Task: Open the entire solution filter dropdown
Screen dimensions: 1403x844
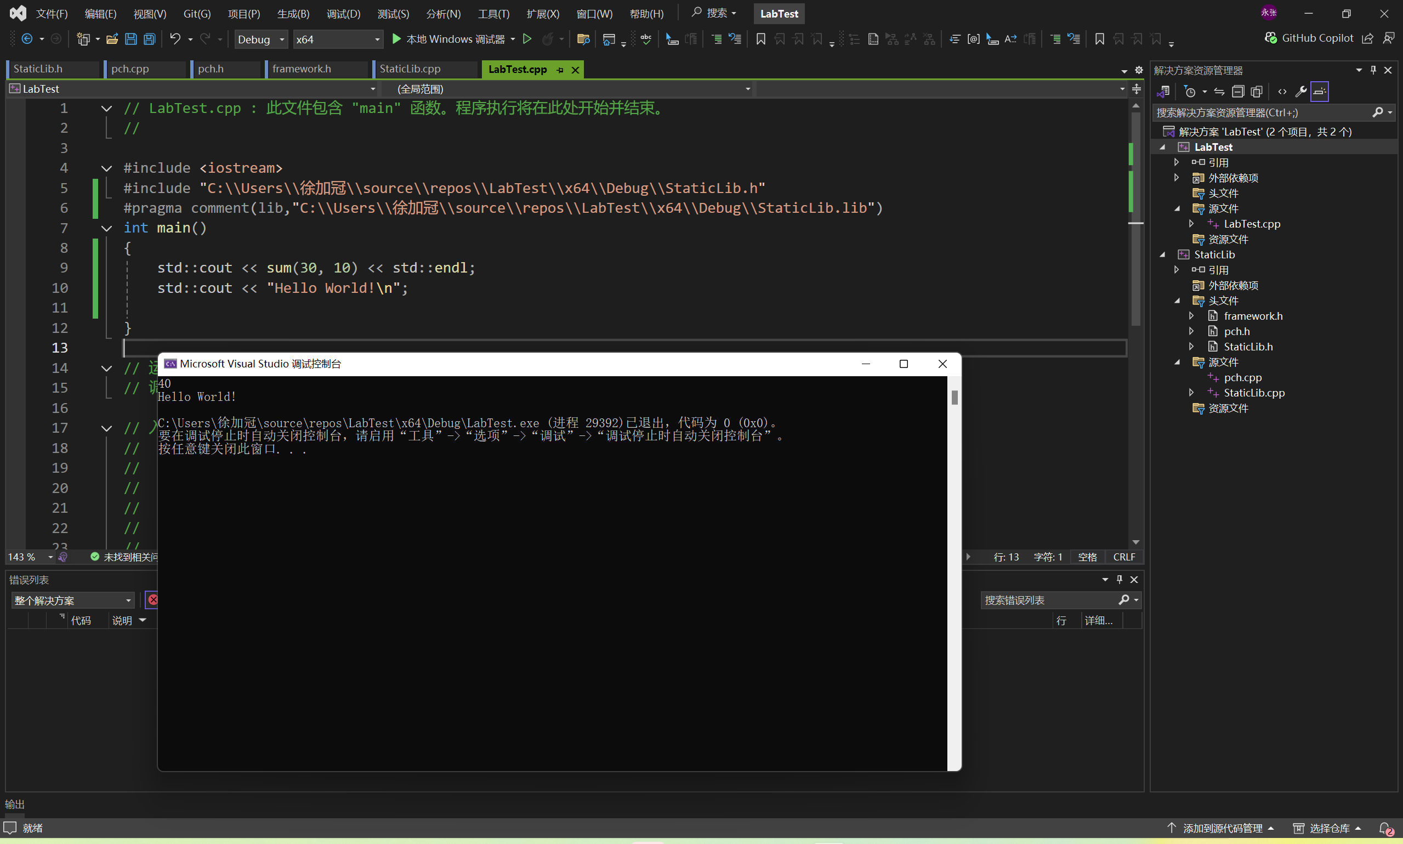Action: pos(73,601)
